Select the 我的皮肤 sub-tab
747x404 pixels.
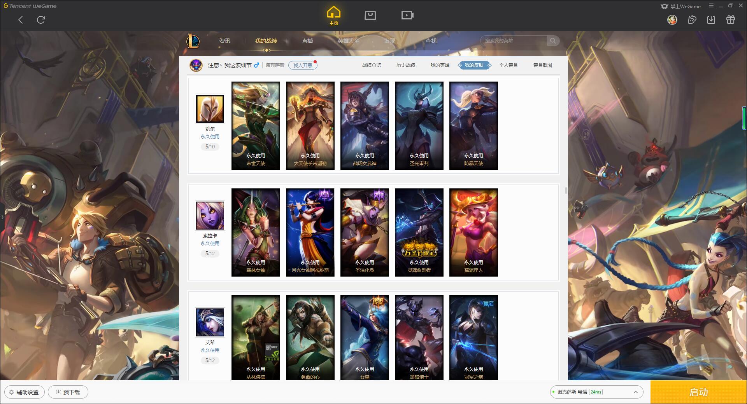(x=474, y=65)
